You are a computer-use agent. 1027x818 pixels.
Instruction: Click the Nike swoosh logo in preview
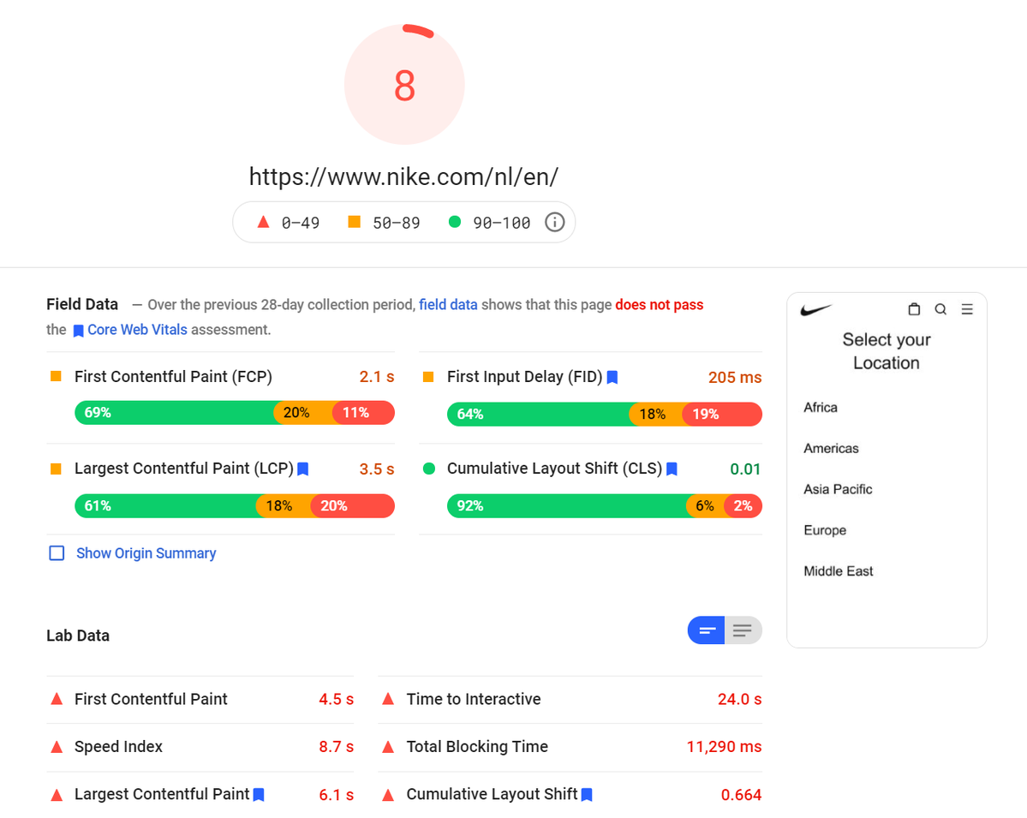(816, 310)
